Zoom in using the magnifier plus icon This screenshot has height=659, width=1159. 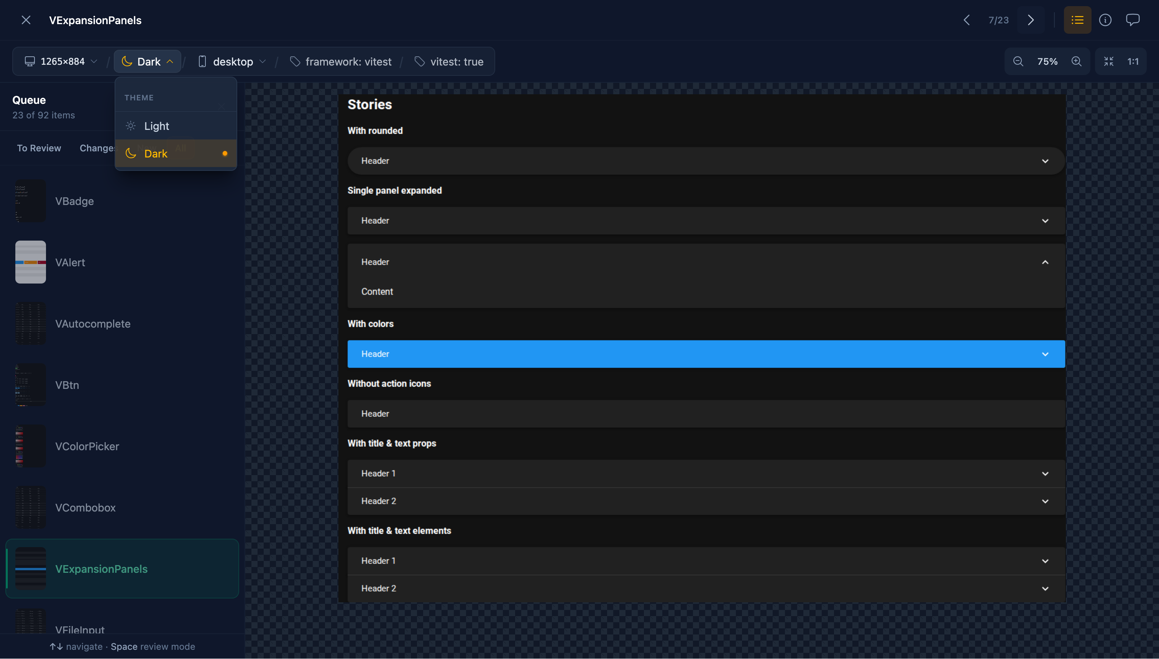point(1077,61)
